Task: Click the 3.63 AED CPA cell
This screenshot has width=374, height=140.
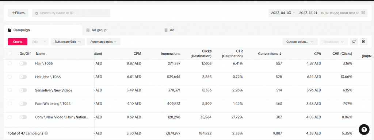Action: pyautogui.click(x=313, y=104)
